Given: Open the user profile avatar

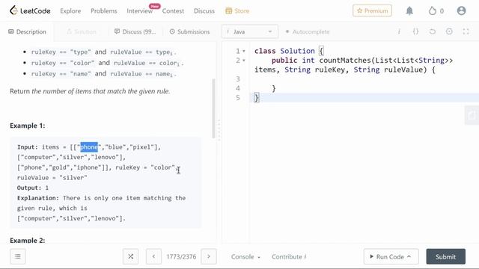Looking at the screenshot, I should [461, 10].
